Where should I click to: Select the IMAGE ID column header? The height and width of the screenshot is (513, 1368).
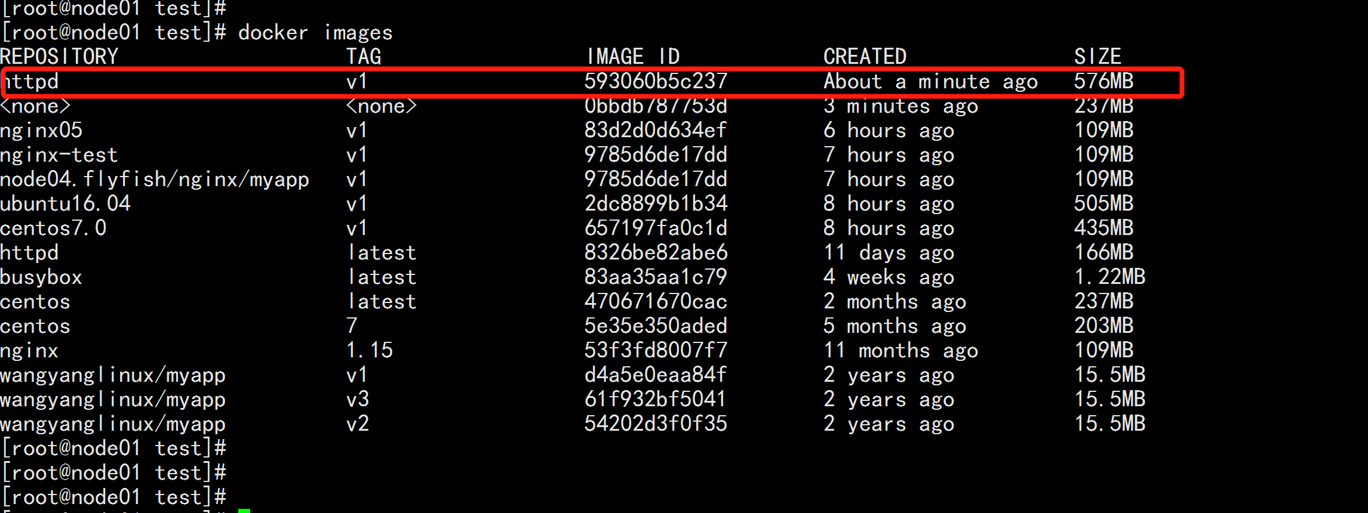632,57
